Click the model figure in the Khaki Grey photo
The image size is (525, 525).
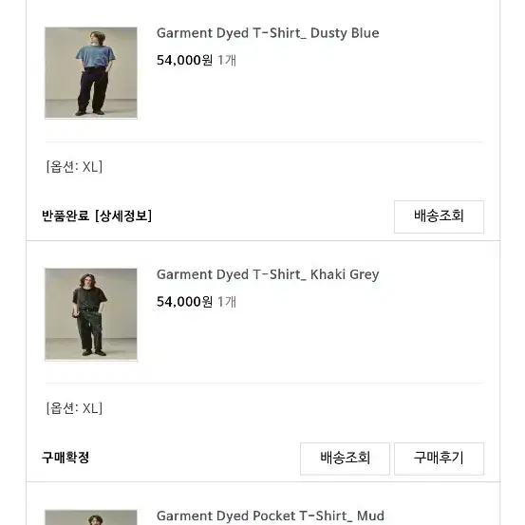click(89, 314)
